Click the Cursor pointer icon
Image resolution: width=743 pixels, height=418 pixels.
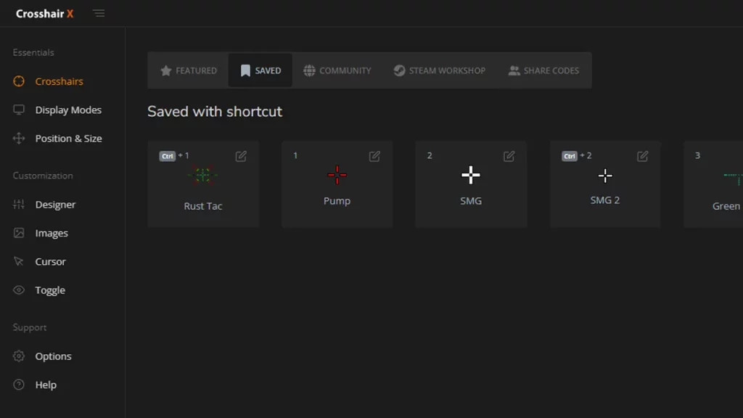pos(18,261)
